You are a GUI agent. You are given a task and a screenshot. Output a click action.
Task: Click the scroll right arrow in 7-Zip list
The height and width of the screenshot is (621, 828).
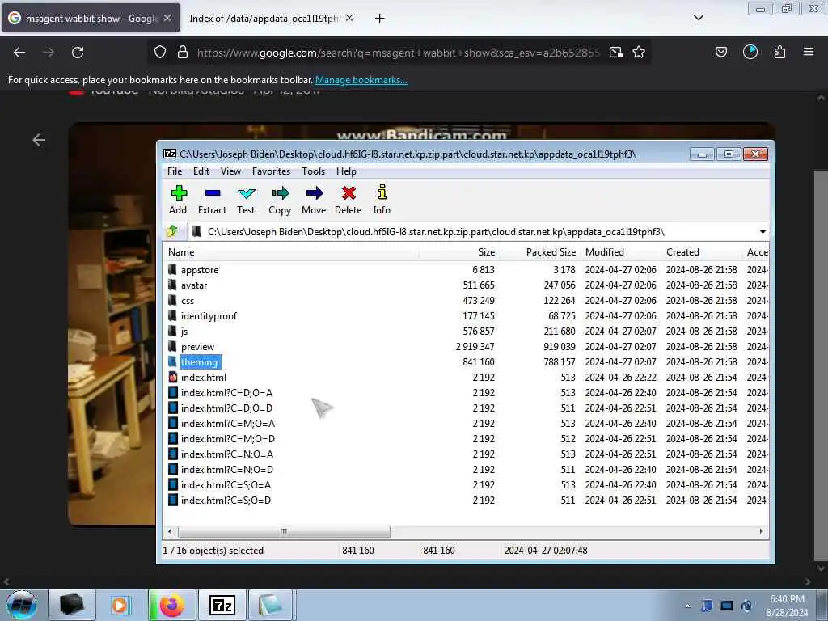pyautogui.click(x=761, y=531)
